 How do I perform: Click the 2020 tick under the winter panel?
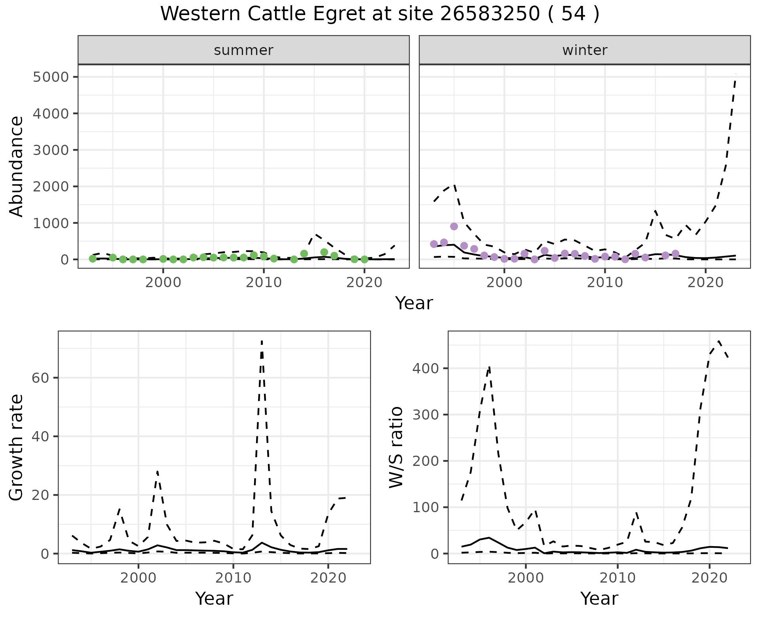[x=705, y=282]
